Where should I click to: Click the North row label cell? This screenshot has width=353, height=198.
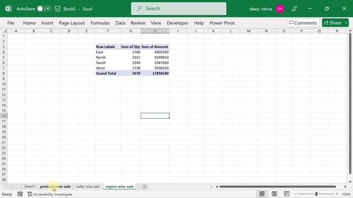pos(108,57)
